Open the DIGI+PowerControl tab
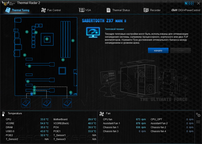This screenshot has height=144, width=202. [x=186, y=10]
